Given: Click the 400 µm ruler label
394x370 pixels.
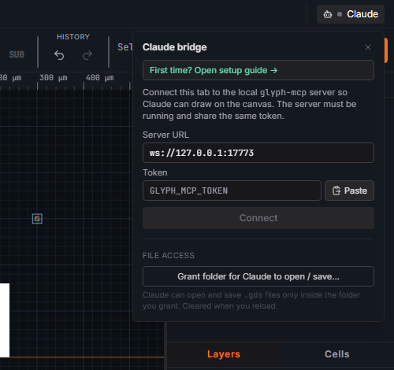Looking at the screenshot, I should click(100, 78).
